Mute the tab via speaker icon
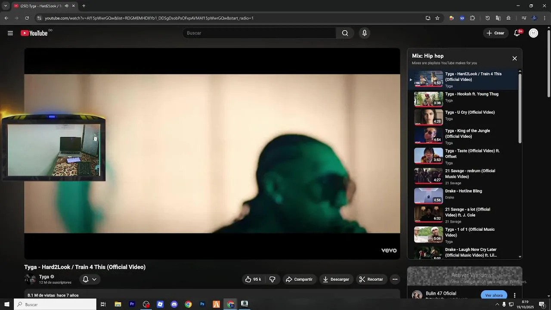Image resolution: width=551 pixels, height=310 pixels. point(66,6)
